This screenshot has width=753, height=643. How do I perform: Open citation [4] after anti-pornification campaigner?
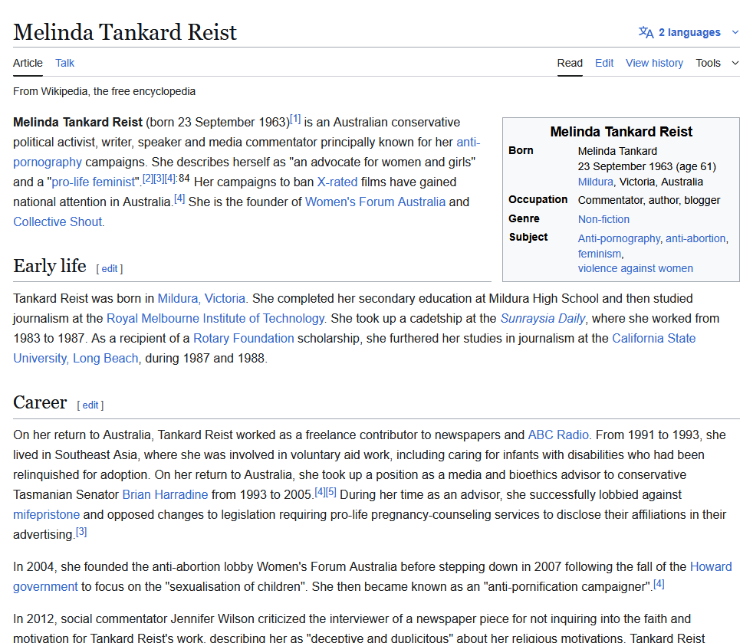pos(659,583)
